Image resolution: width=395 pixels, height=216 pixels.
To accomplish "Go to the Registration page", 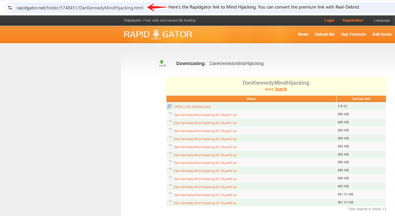I will 353,20.
